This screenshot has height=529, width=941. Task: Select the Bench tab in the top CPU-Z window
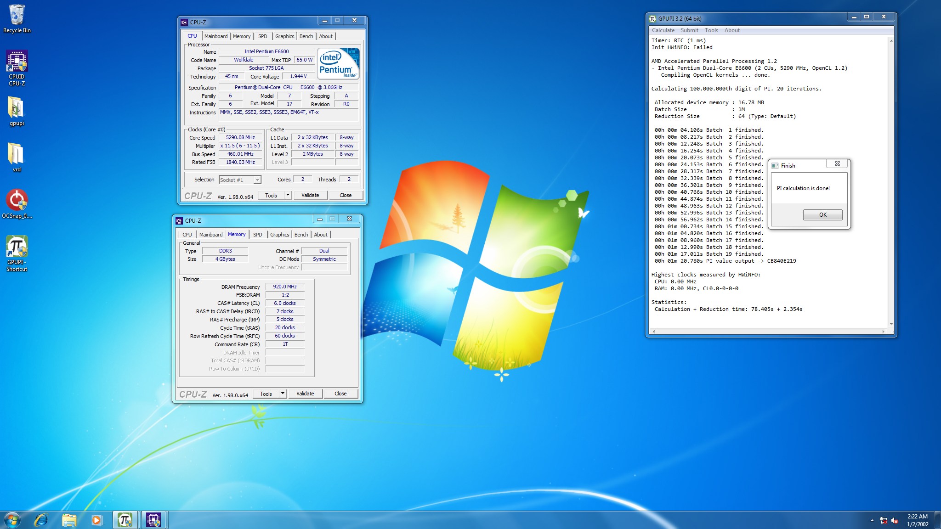click(x=306, y=36)
